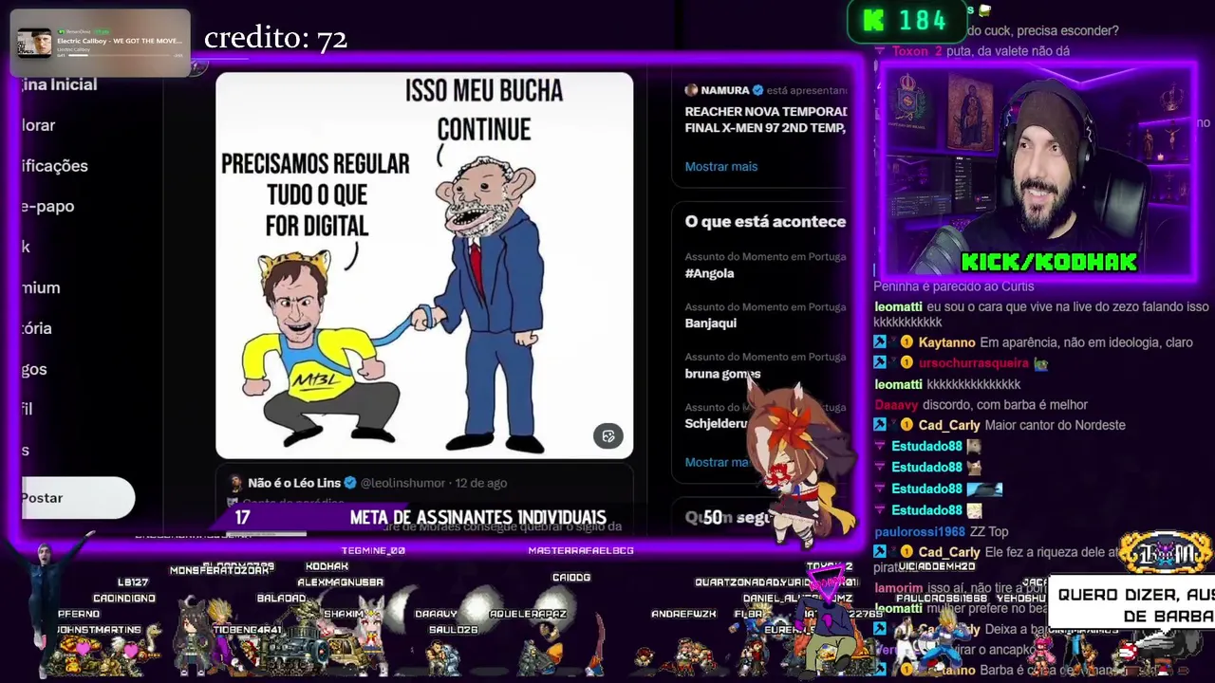Image resolution: width=1215 pixels, height=683 pixels.
Task: Click the album art of Electric Callboy track
Action: click(36, 44)
